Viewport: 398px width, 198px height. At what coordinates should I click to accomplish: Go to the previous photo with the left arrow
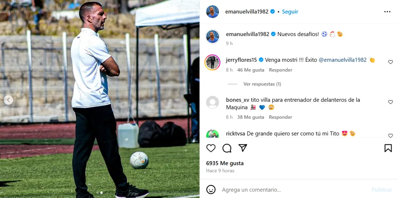[x=9, y=100]
